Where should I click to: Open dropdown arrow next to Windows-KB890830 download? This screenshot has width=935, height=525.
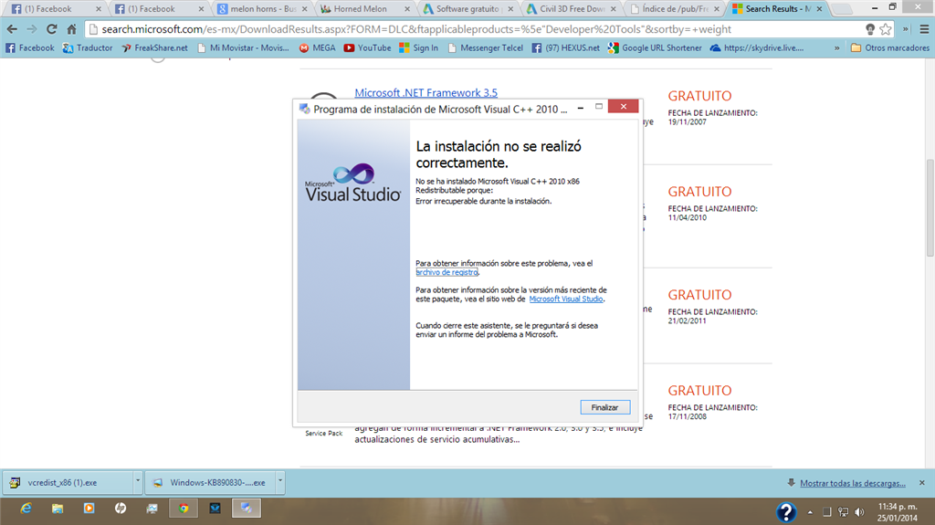click(x=279, y=482)
